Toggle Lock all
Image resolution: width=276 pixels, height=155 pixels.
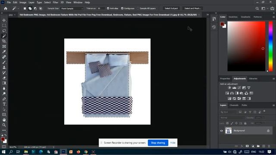pos(245,123)
